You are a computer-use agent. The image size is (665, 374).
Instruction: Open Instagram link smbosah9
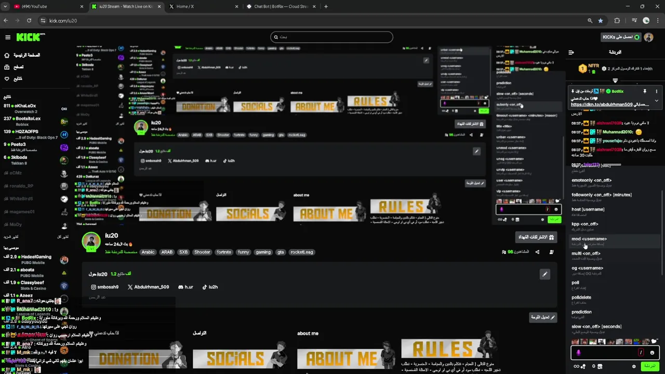[104, 287]
